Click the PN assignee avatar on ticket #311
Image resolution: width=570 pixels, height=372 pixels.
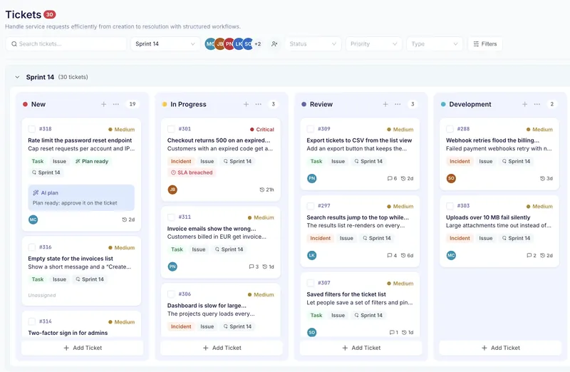click(x=172, y=267)
